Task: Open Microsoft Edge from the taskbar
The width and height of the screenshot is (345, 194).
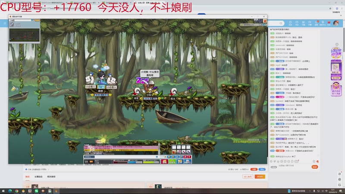Action: coord(10,191)
